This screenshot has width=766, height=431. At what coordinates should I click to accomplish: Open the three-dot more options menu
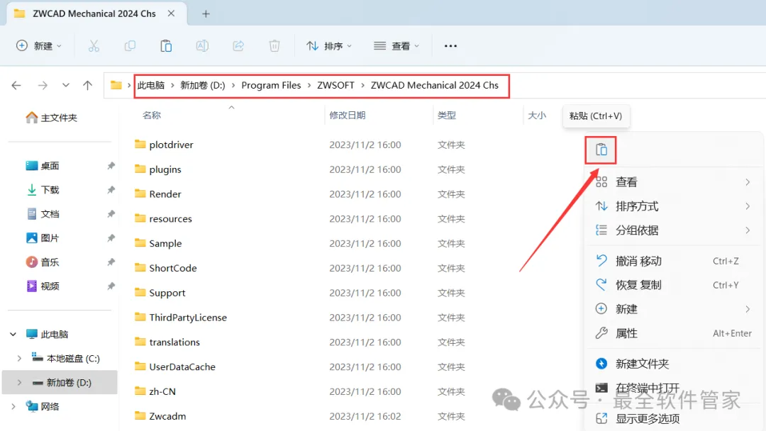click(450, 46)
